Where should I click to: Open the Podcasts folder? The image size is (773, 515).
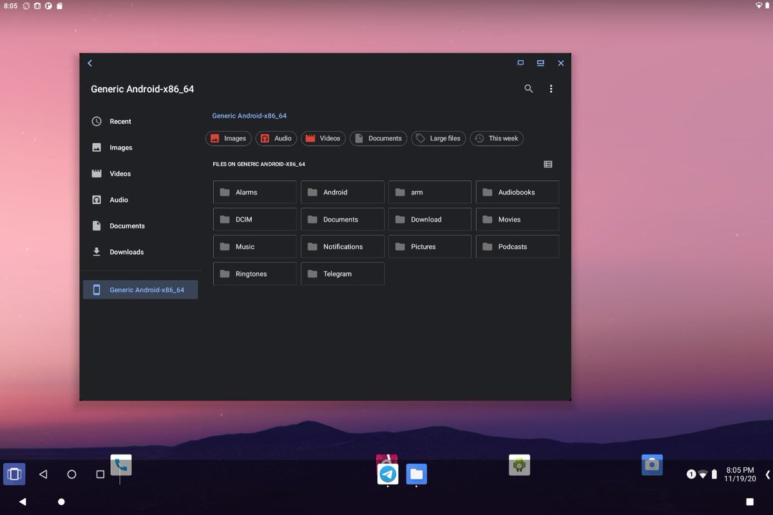click(517, 247)
